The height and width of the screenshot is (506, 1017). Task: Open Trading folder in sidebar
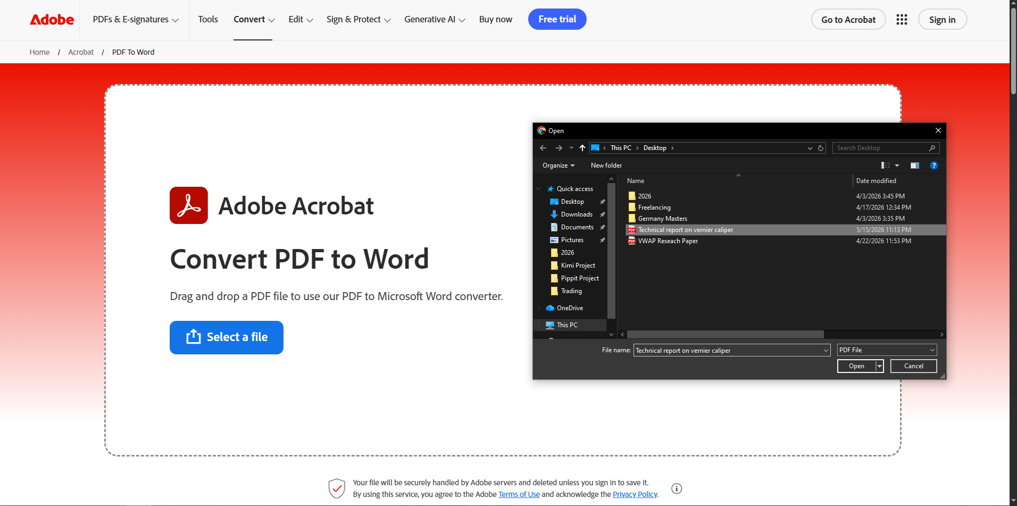coord(571,291)
